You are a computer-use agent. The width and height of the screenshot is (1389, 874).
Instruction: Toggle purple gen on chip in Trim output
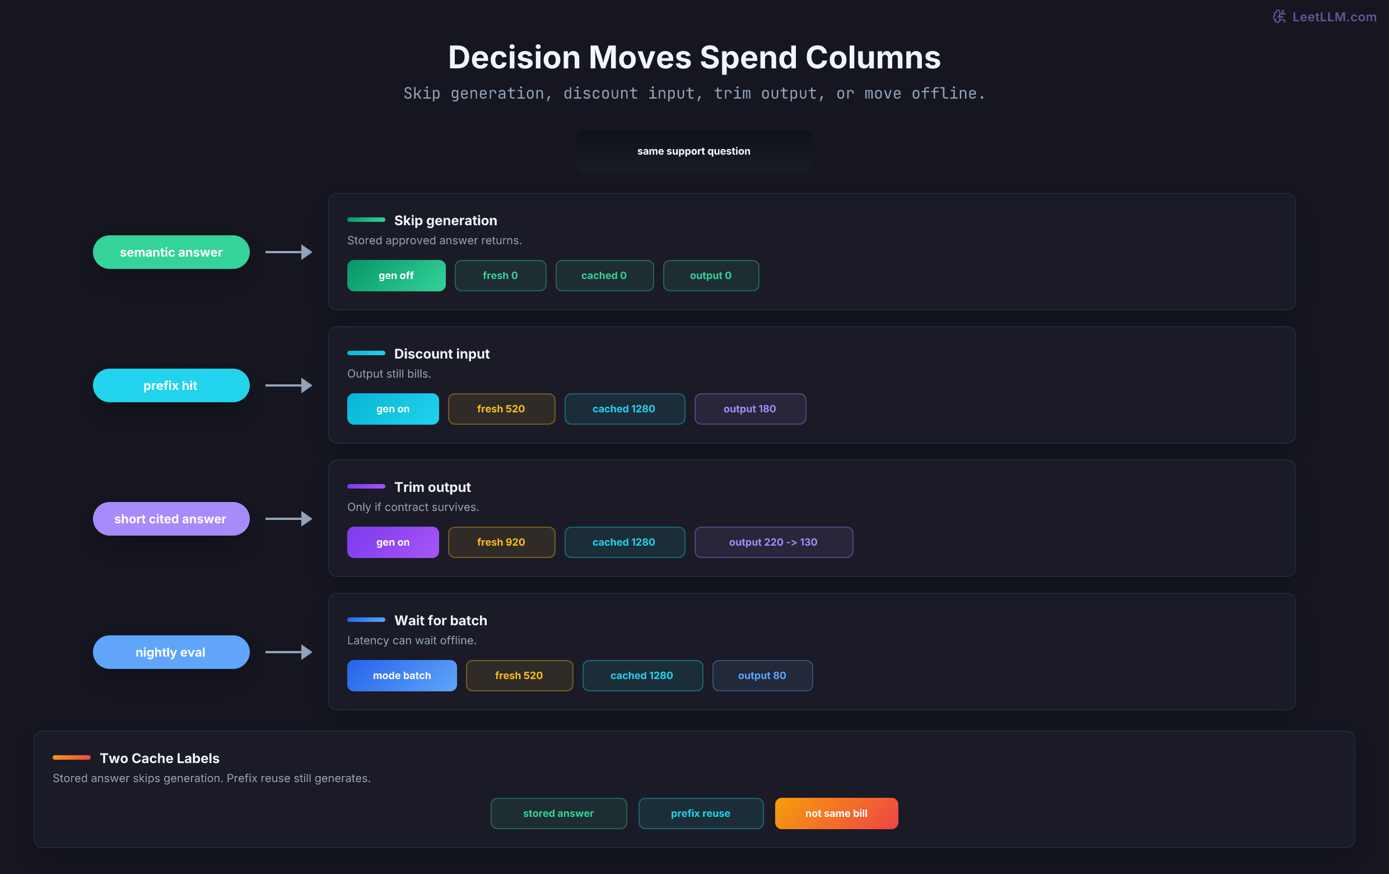pyautogui.click(x=393, y=542)
